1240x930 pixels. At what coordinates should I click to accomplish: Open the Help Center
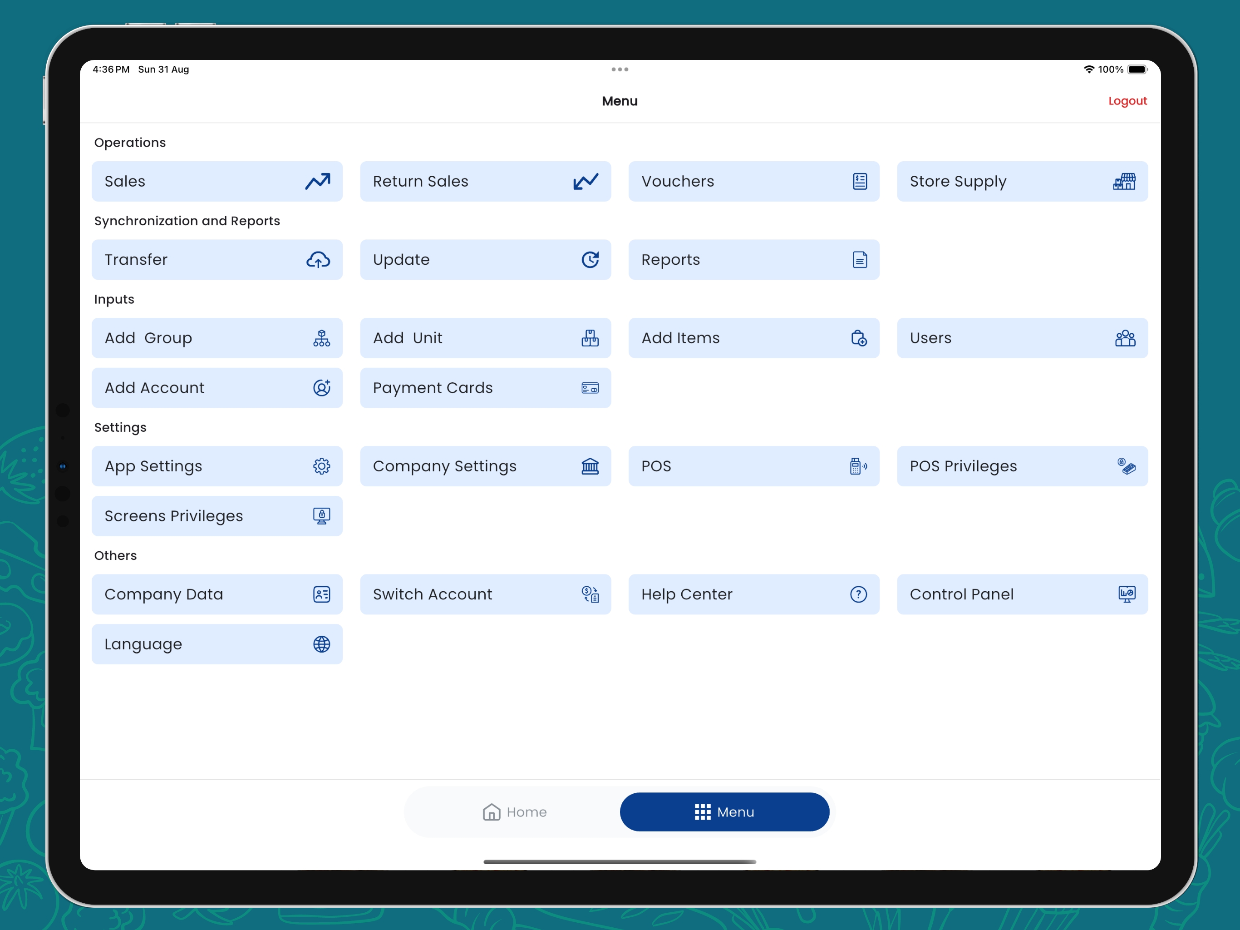tap(754, 594)
